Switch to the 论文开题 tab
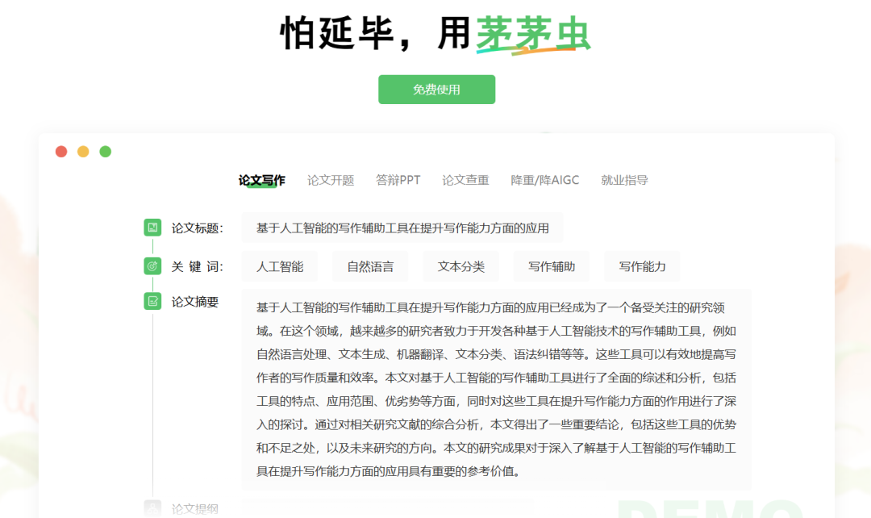Screen dimensions: 871x518 [331, 180]
